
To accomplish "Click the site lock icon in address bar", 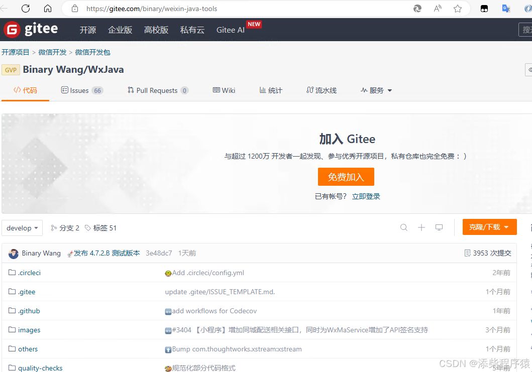I will pos(75,9).
